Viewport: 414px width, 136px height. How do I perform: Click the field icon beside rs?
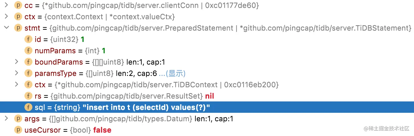pyautogui.click(x=28, y=96)
